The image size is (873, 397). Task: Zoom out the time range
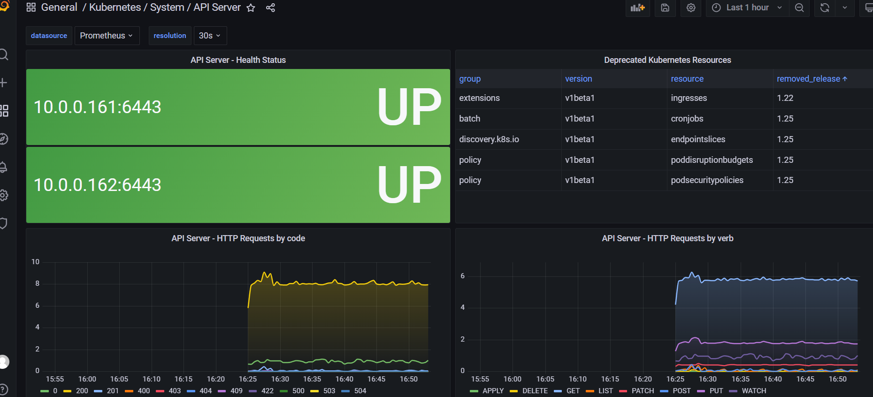click(x=799, y=8)
